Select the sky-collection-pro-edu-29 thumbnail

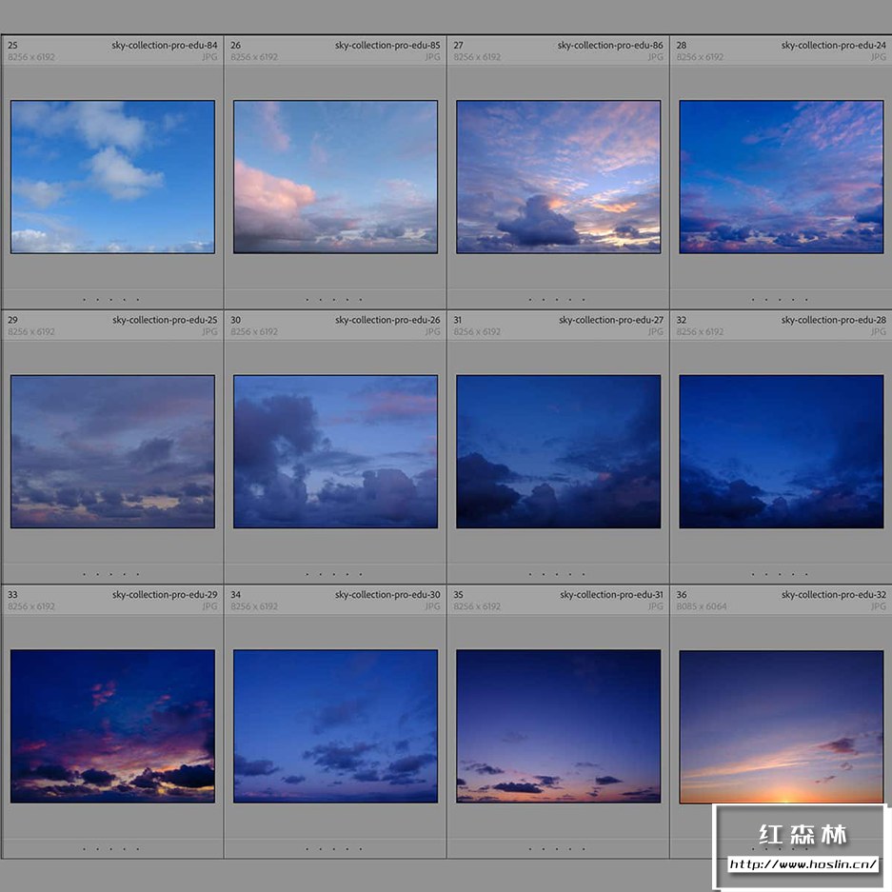(112, 726)
